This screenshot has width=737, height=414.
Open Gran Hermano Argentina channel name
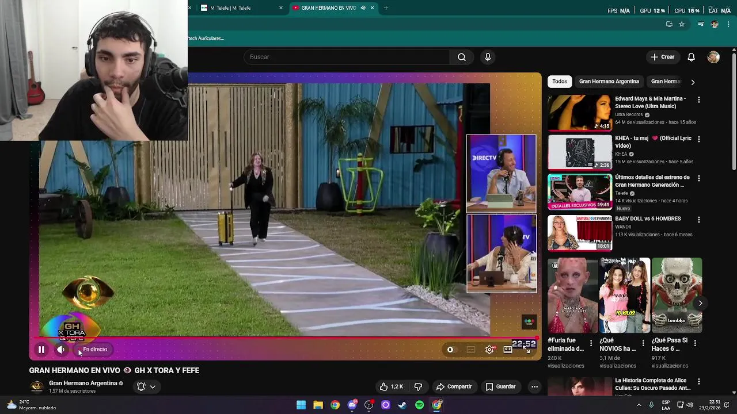tap(83, 383)
